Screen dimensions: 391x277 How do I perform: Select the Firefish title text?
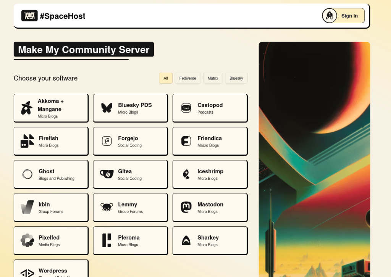48,138
